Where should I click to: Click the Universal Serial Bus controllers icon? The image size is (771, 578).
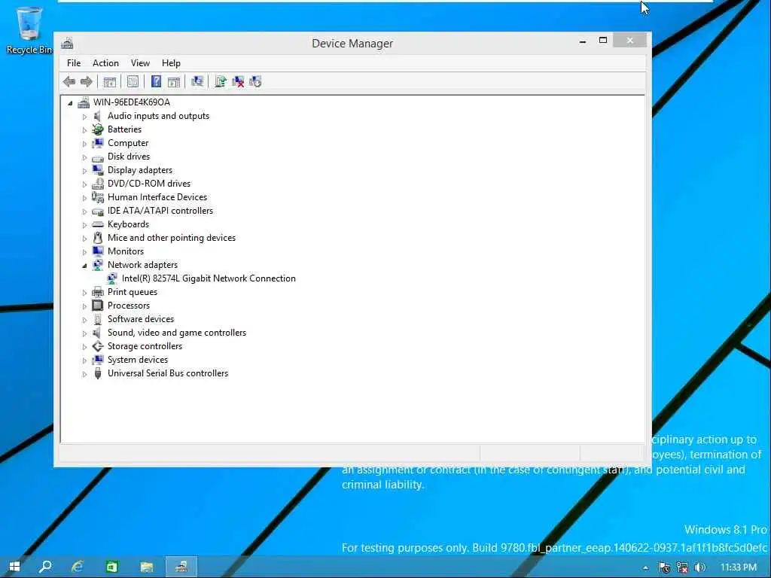pos(98,373)
